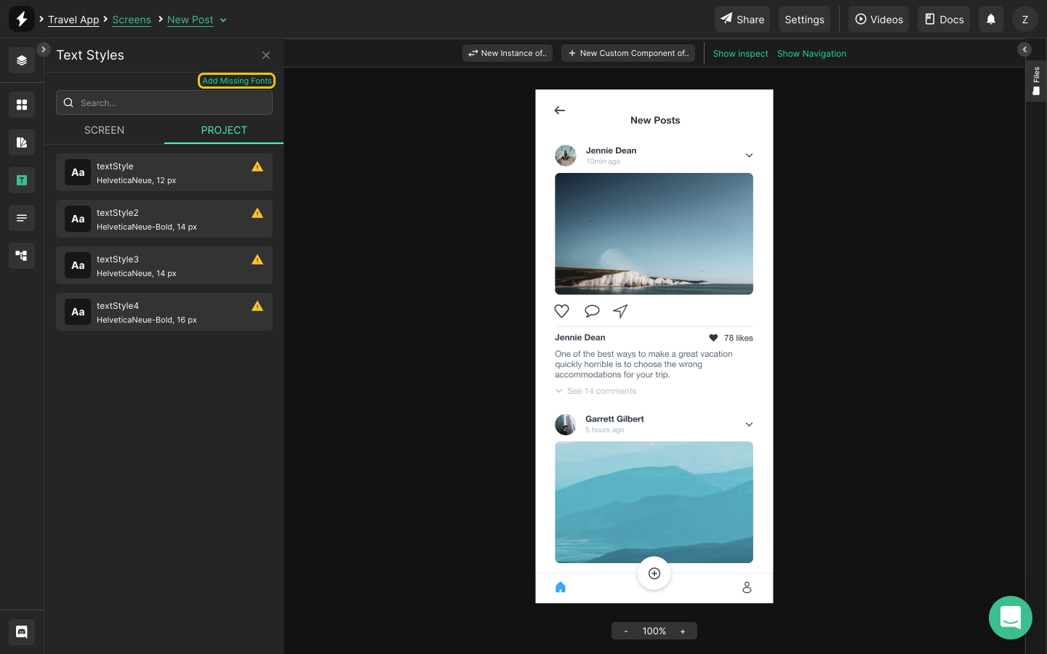Switch to the SCREEN tab
1047x654 pixels.
(x=104, y=130)
